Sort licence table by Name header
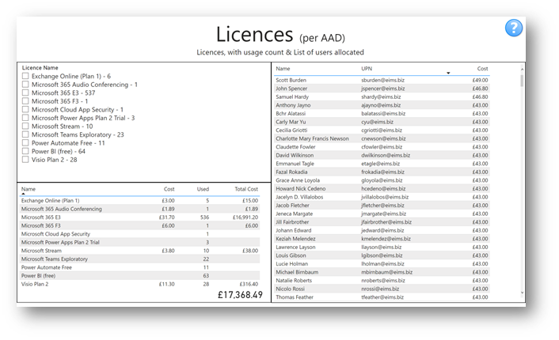559x340 pixels. point(29,189)
